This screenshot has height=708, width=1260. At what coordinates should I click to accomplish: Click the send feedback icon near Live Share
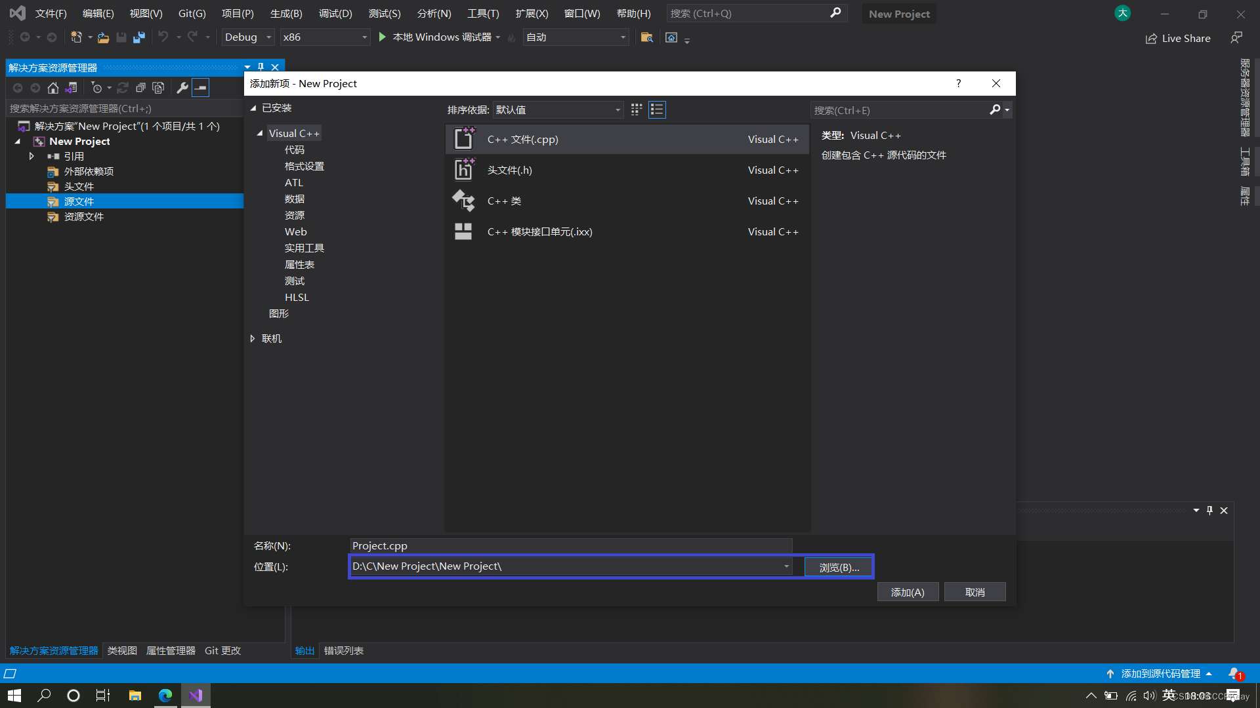click(1236, 38)
